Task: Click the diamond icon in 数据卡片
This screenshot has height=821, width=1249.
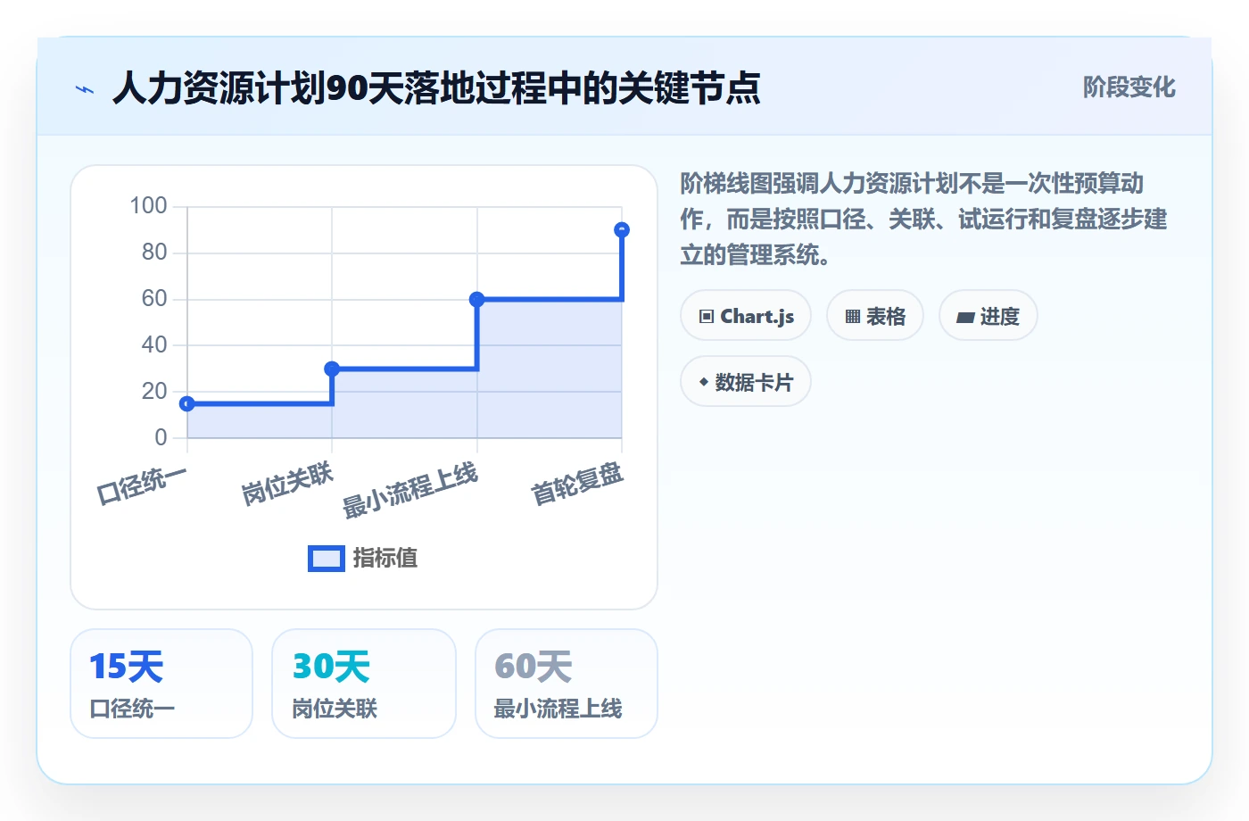Action: (x=704, y=382)
